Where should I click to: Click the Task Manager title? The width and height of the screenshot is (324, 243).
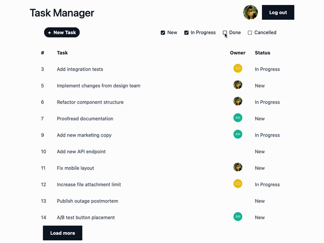(x=62, y=13)
